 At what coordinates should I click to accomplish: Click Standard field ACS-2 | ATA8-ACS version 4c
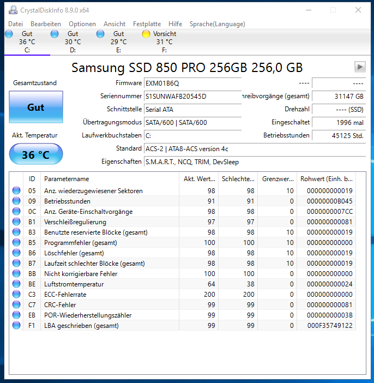(x=255, y=149)
